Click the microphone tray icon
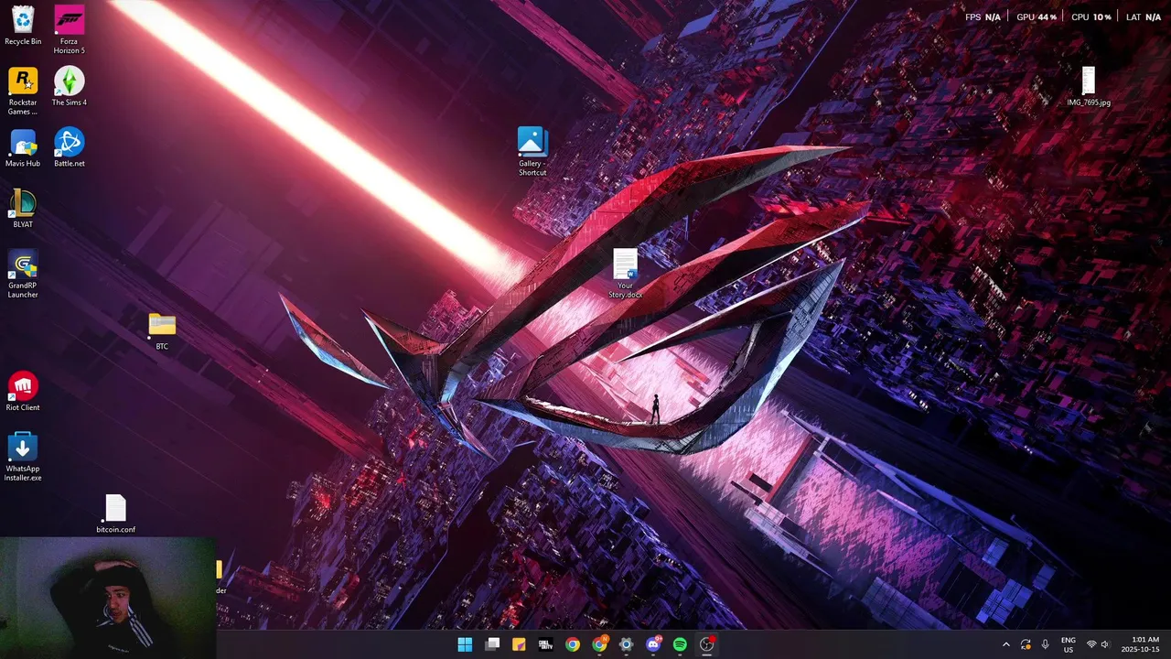This screenshot has height=659, width=1171. [x=1045, y=644]
